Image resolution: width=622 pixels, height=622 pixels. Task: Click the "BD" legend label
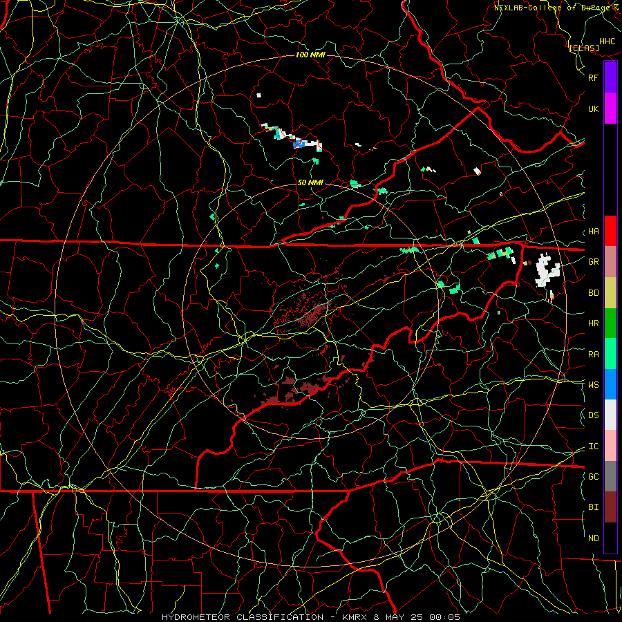point(594,293)
